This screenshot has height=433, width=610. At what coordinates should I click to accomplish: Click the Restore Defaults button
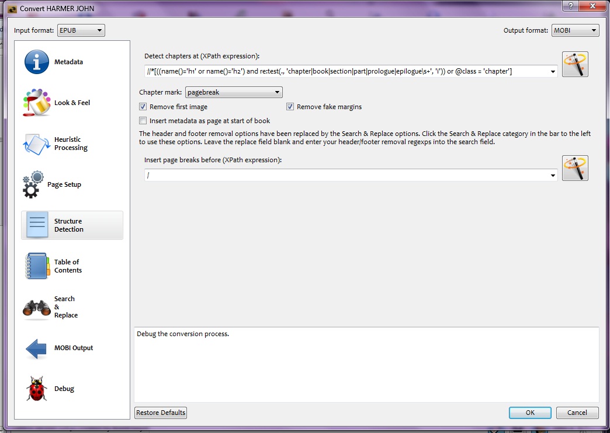pos(161,413)
